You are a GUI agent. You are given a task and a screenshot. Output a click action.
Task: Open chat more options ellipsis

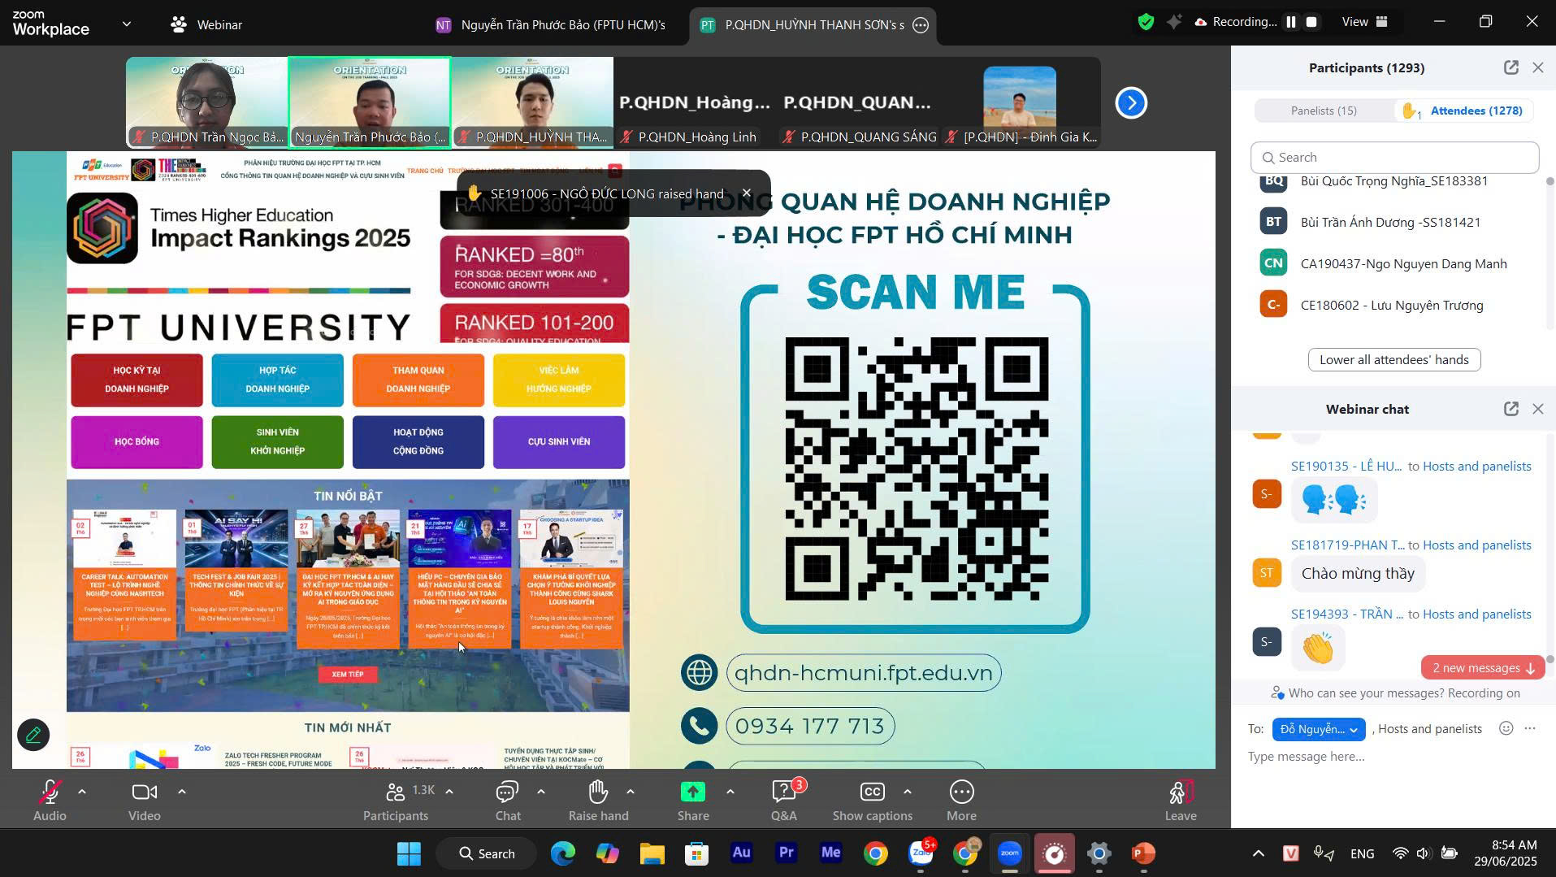click(x=1530, y=728)
